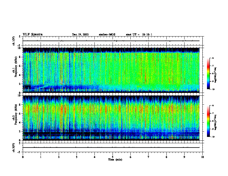
Task: Click the "3" time axis tick label
Action: [x=77, y=157]
